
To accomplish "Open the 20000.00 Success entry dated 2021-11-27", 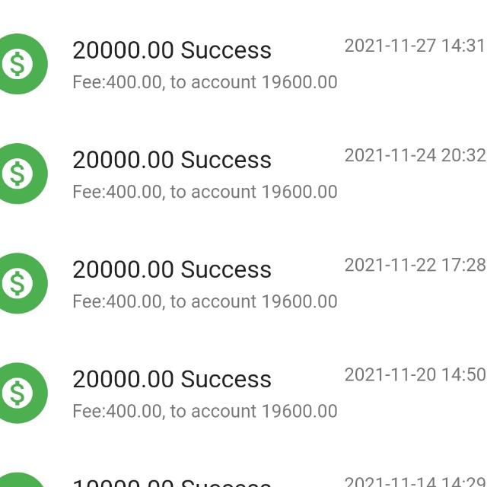I will pyautogui.click(x=171, y=50).
